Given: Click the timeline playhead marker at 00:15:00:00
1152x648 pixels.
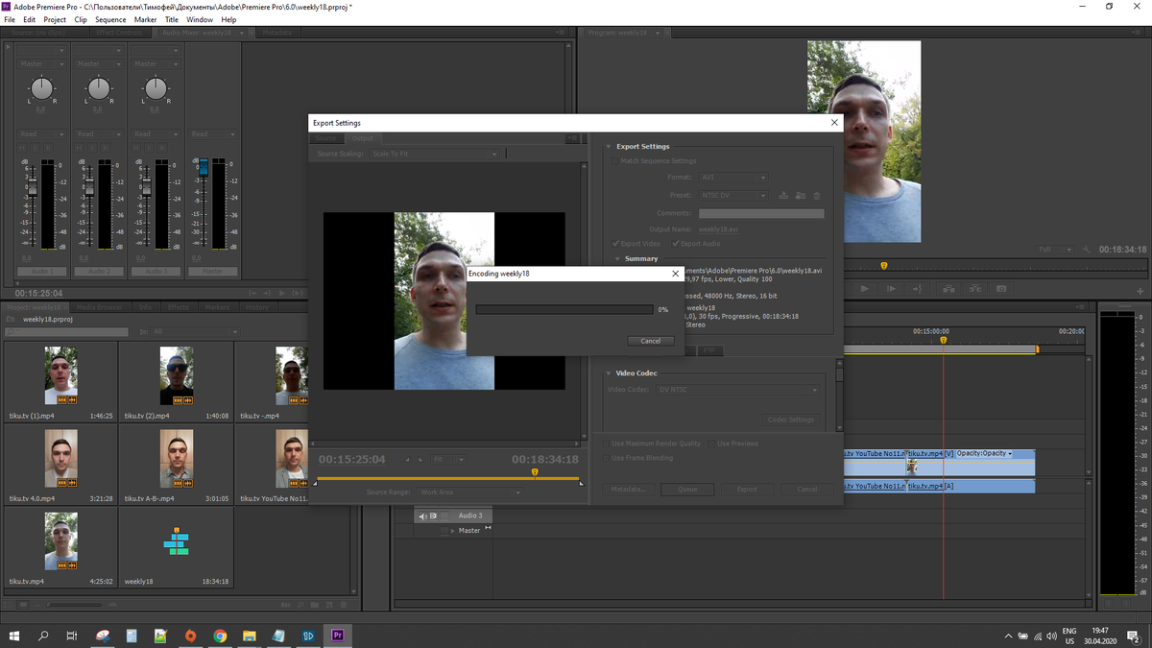Looking at the screenshot, I should [943, 340].
